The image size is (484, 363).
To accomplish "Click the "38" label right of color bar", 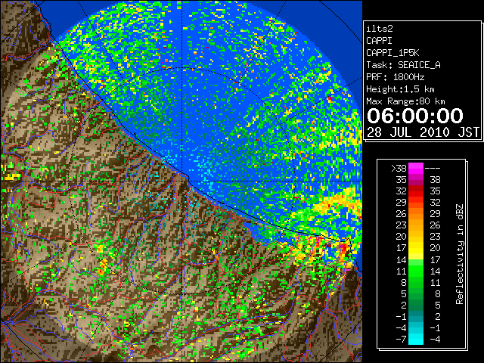I will point(436,180).
